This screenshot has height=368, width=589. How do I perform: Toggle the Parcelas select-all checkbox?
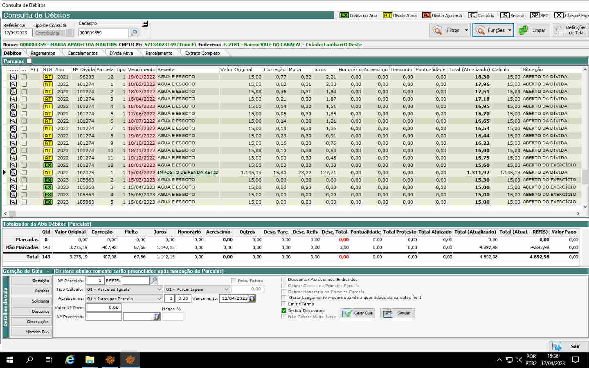(x=29, y=61)
